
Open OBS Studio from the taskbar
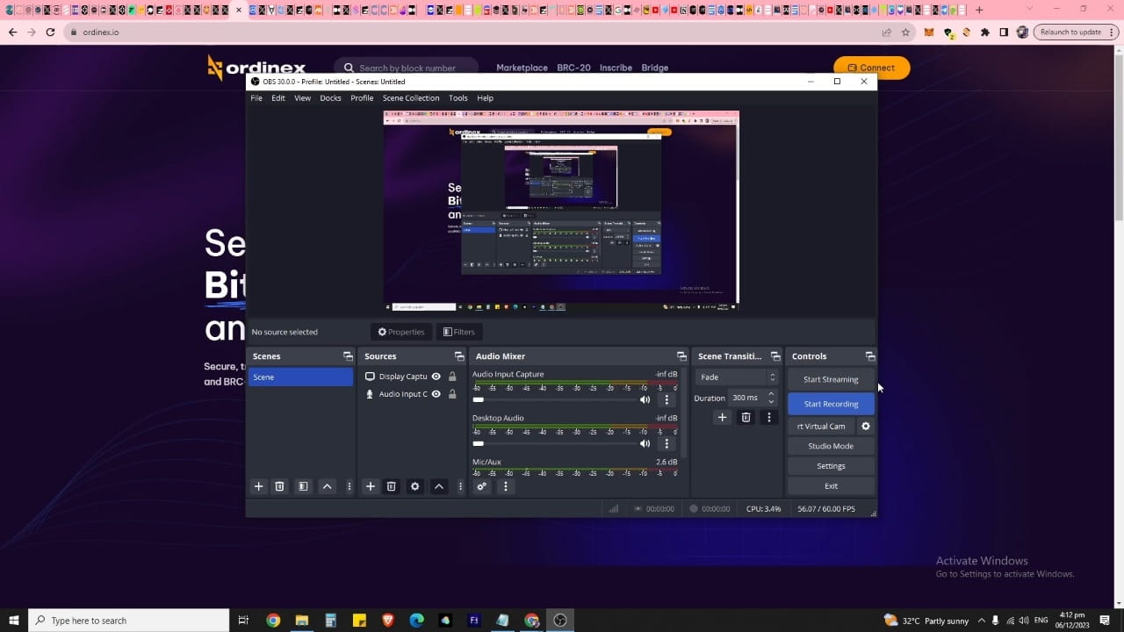[x=560, y=621]
